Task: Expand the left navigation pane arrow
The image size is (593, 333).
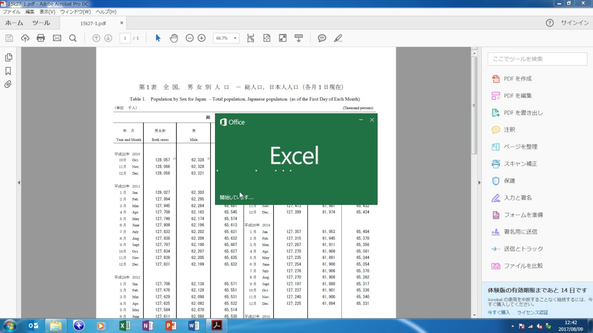Action: [19, 183]
